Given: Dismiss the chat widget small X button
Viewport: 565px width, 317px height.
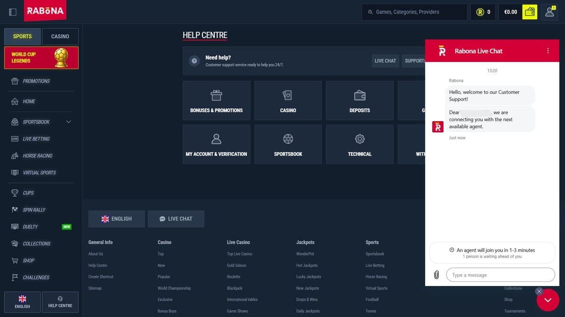Looking at the screenshot, I should (539, 291).
